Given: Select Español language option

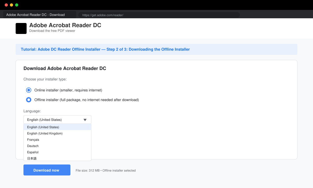Looking at the screenshot, I should 57,152.
